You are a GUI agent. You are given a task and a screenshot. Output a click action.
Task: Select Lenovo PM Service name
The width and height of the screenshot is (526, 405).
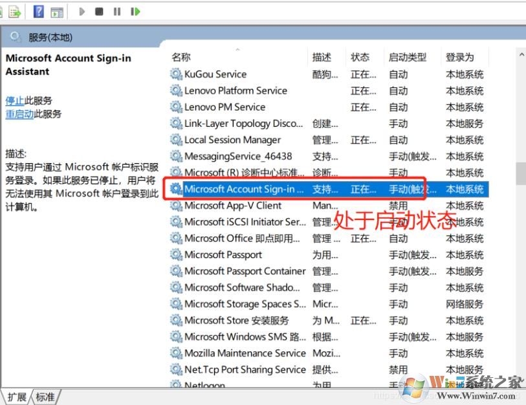tap(225, 107)
